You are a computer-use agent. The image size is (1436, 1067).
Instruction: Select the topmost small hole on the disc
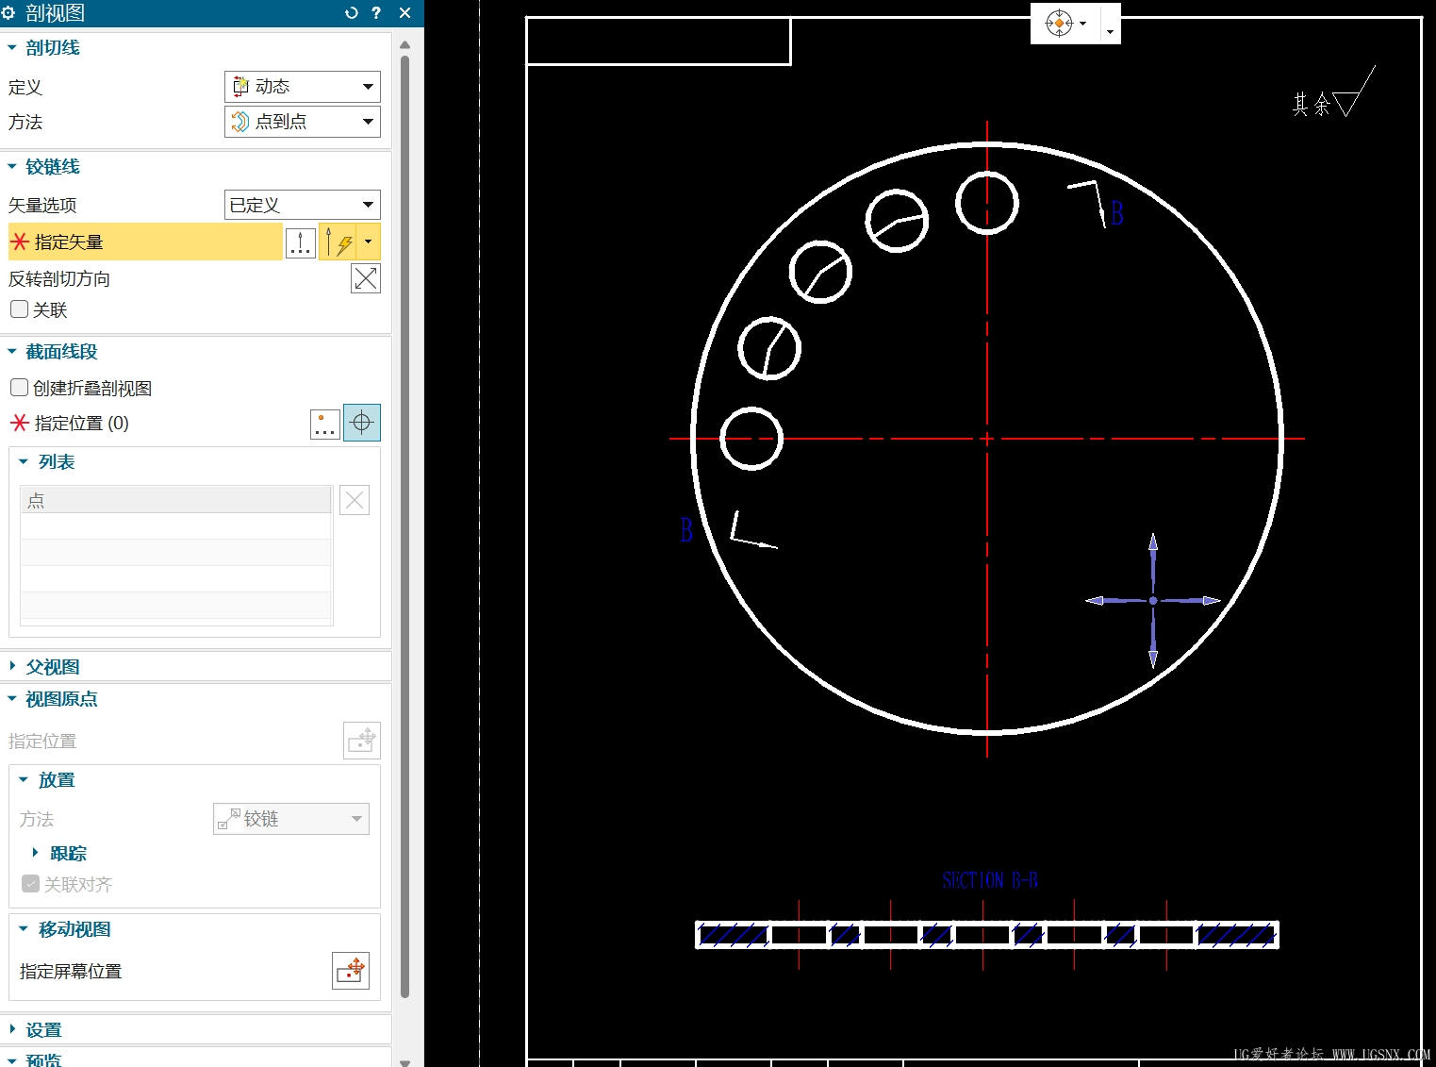pyautogui.click(x=987, y=203)
